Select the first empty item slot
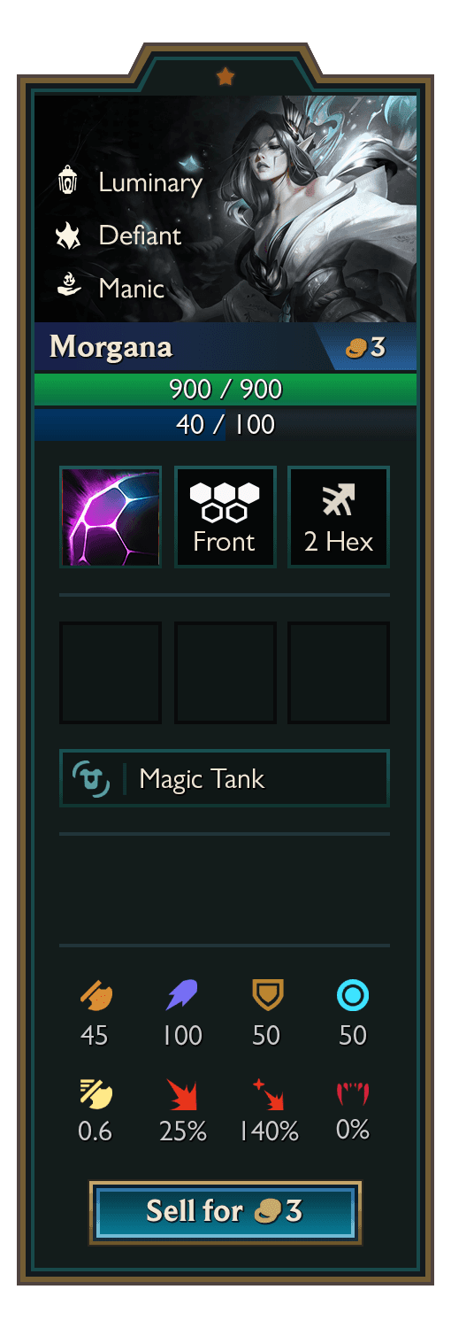The width and height of the screenshot is (451, 1328). pyautogui.click(x=111, y=673)
